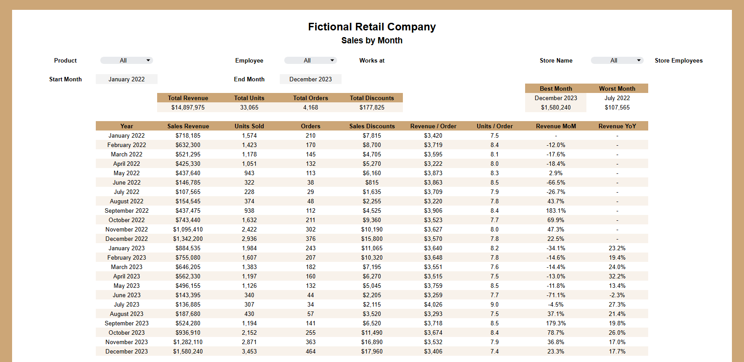
Task: Select the Total Revenue value $14,897,975
Action: (188, 107)
